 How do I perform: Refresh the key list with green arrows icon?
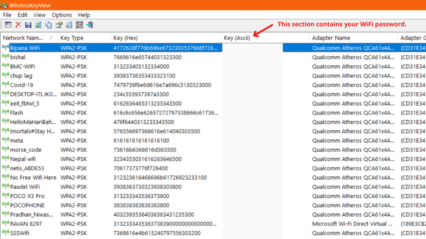38,25
